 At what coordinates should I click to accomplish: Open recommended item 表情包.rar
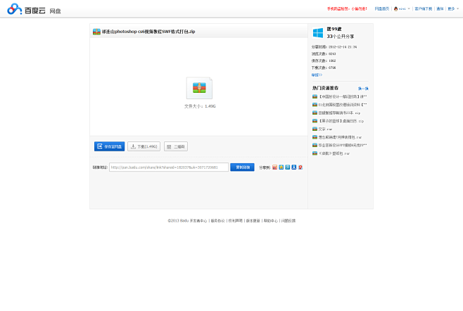(340, 137)
